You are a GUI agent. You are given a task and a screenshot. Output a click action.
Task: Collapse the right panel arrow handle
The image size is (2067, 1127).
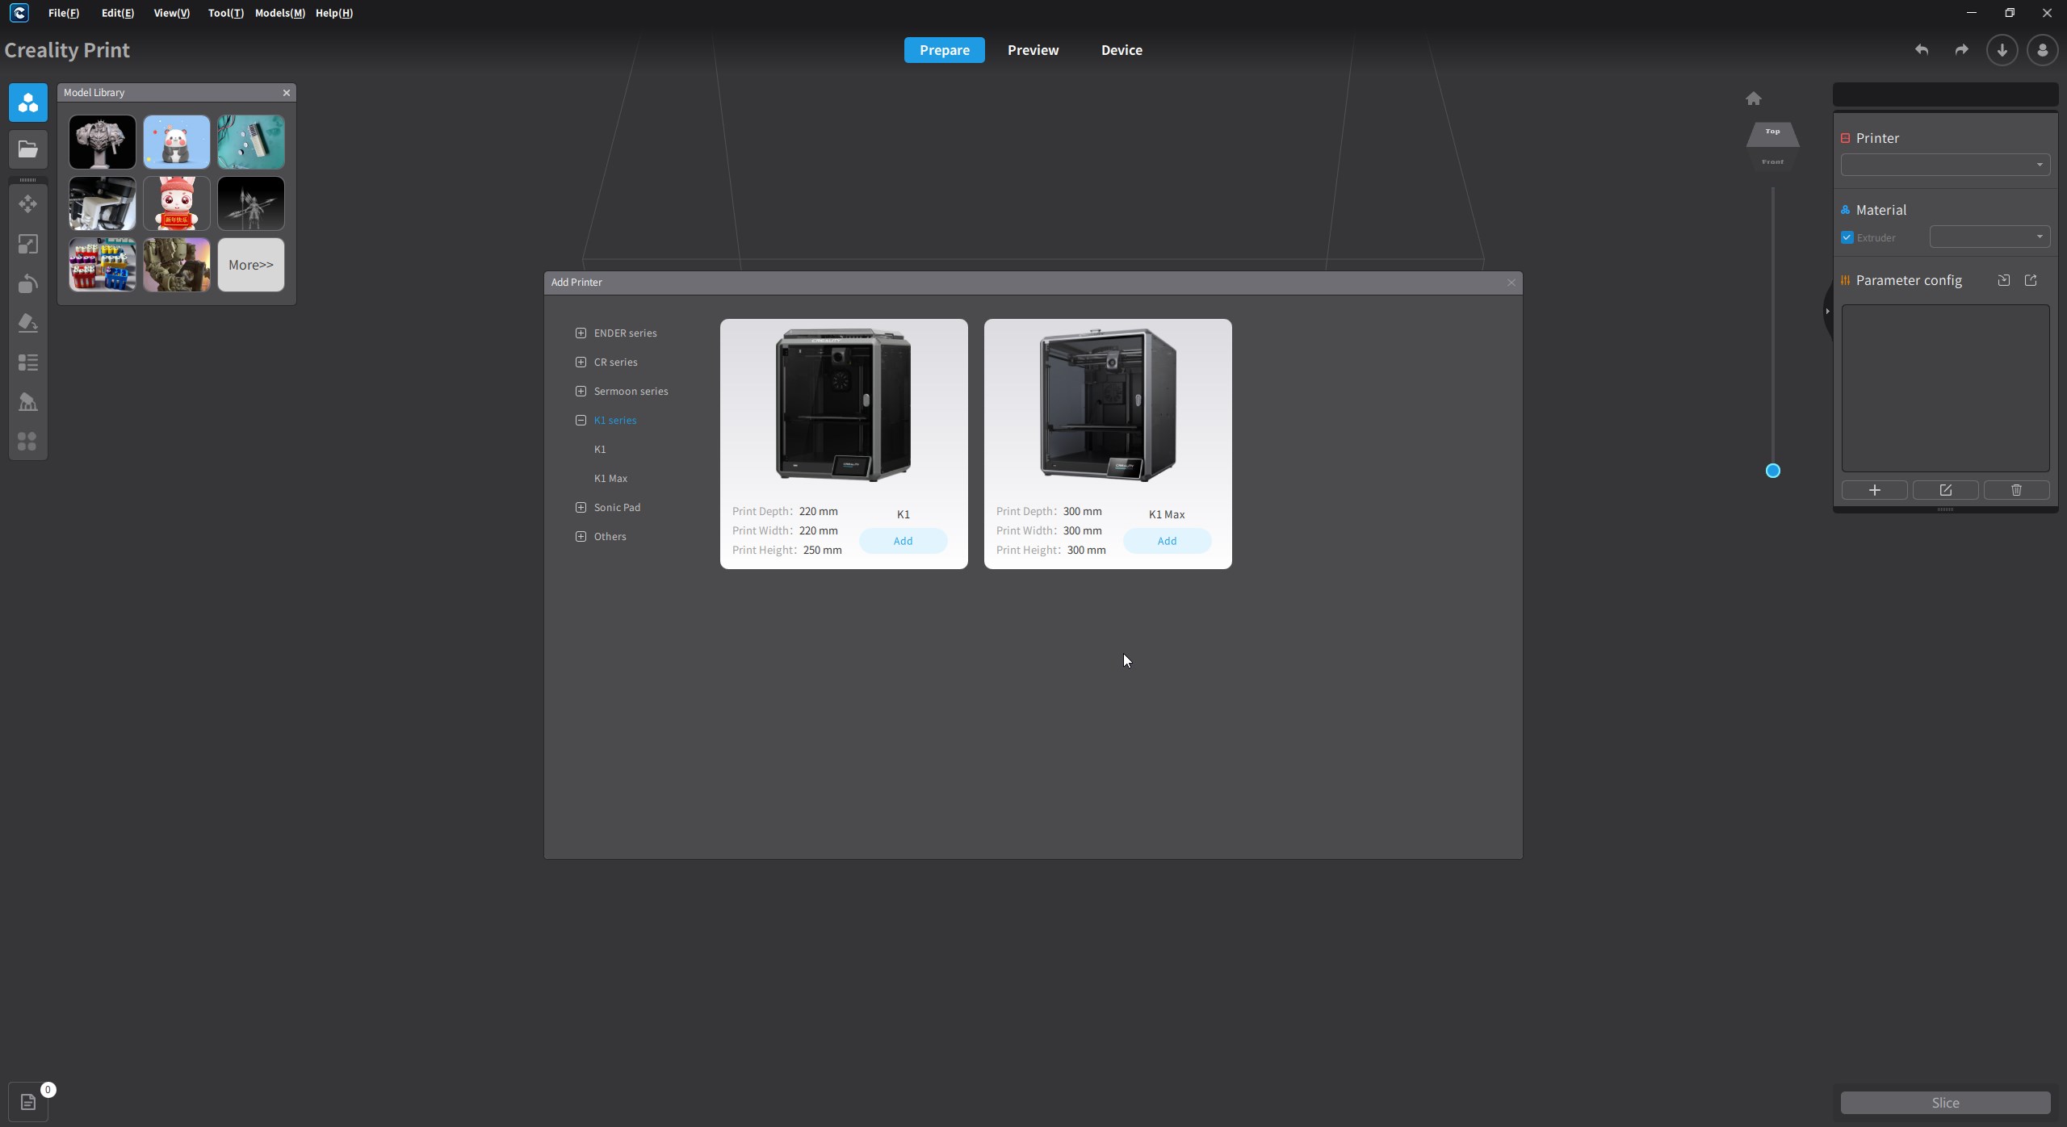(x=1827, y=311)
